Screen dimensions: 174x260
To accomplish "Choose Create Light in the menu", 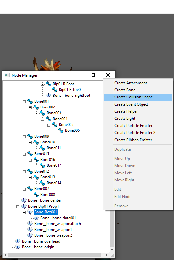I will (x=138, y=119).
